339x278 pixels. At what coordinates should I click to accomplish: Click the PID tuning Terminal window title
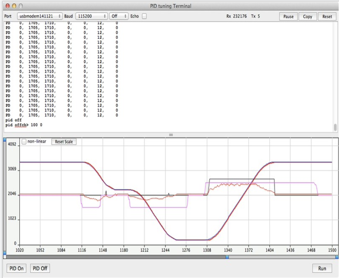pos(171,6)
